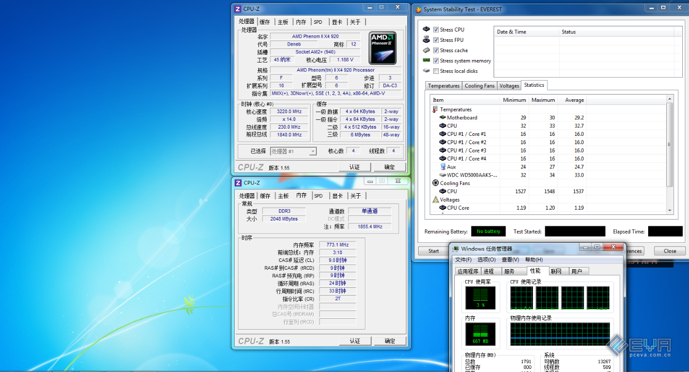The image size is (689, 372).
Task: Uncheck the Stress FPU checkbox
Action: [x=436, y=40]
